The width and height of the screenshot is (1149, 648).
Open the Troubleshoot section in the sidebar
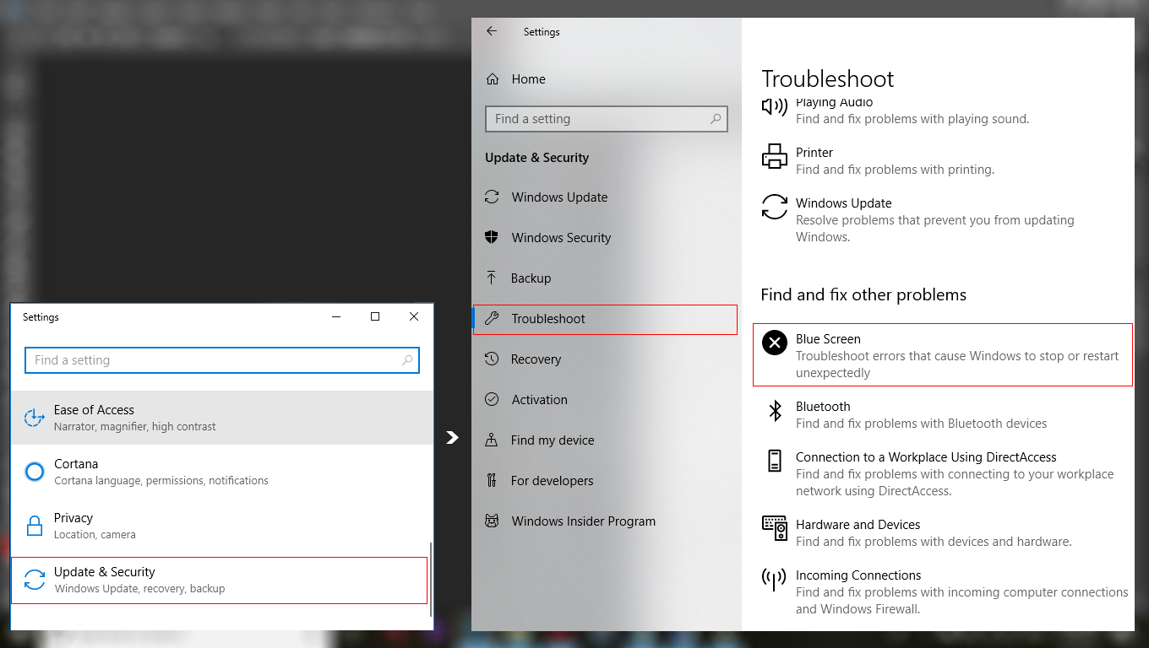(548, 319)
